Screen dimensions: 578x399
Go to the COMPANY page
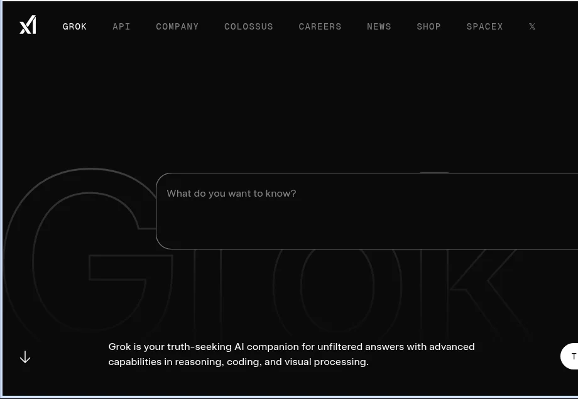[x=177, y=26]
